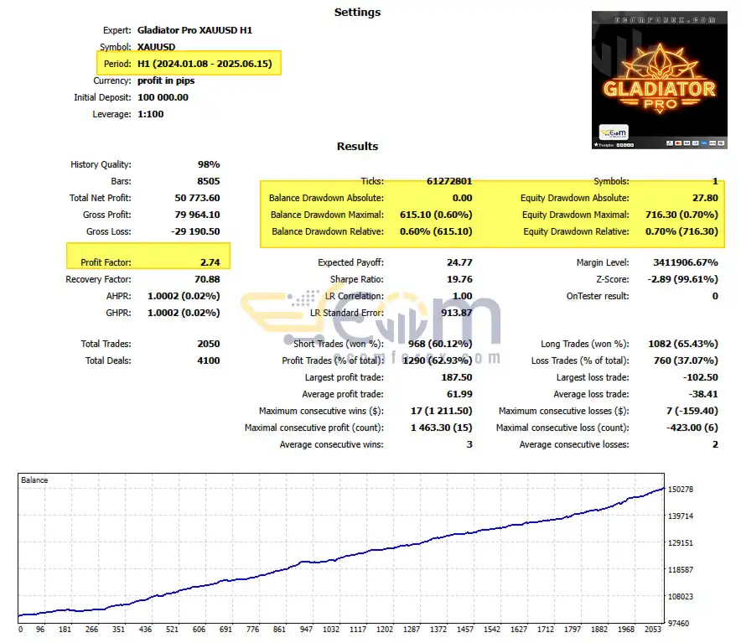Click the 150278 axis label on chart

coord(681,490)
